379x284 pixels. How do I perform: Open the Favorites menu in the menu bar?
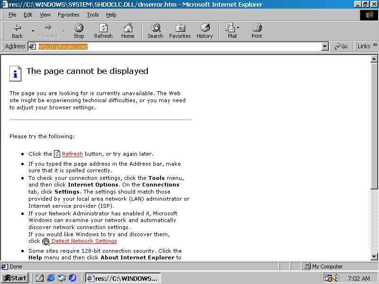[x=68, y=15]
